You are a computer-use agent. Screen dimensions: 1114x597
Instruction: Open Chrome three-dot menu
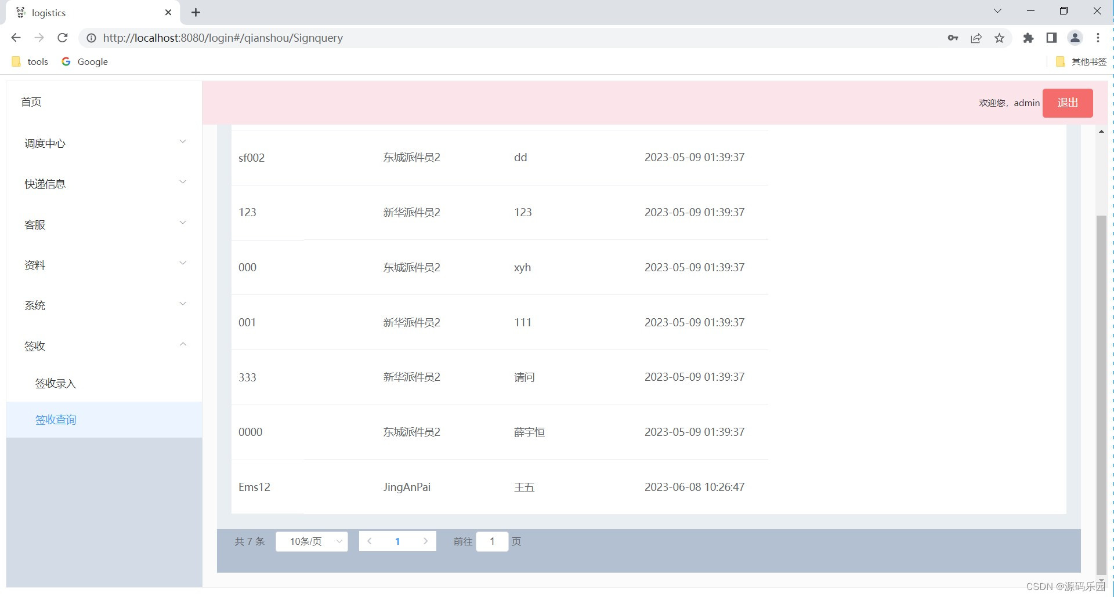(1098, 38)
